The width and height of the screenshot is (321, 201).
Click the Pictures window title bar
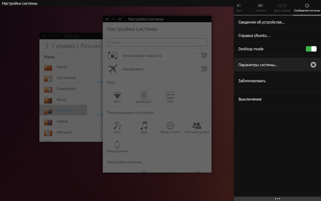tap(72, 36)
